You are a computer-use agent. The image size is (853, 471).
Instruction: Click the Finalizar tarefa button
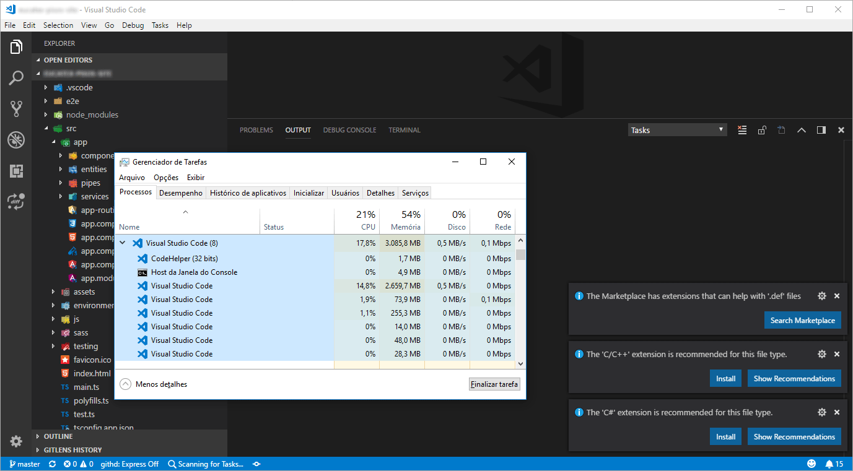(x=494, y=384)
